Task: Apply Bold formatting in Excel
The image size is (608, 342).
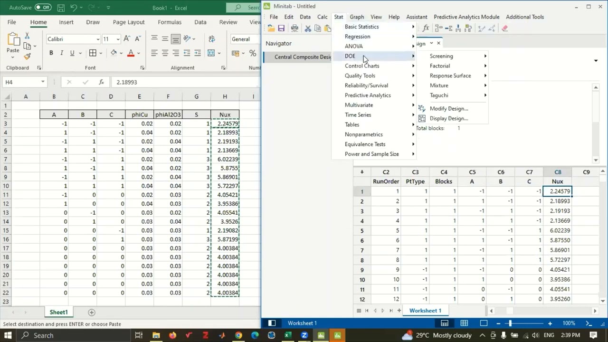Action: coord(51,53)
